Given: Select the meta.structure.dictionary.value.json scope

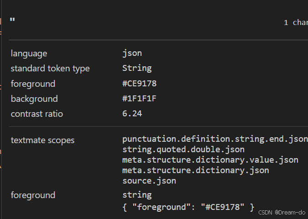Looking at the screenshot, I should pyautogui.click(x=210, y=160).
